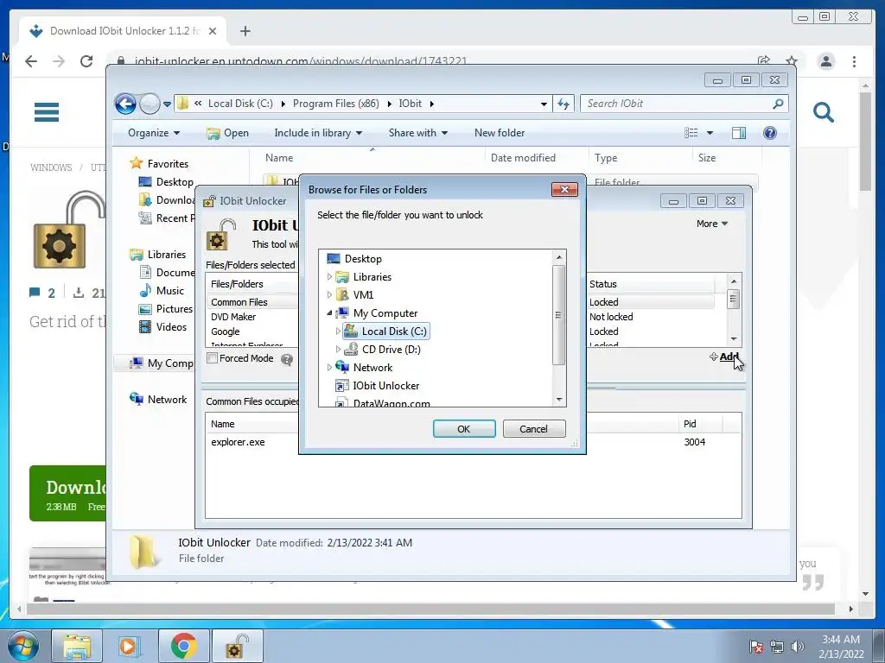Expand Local Disk (C:) in browse tree

click(338, 331)
